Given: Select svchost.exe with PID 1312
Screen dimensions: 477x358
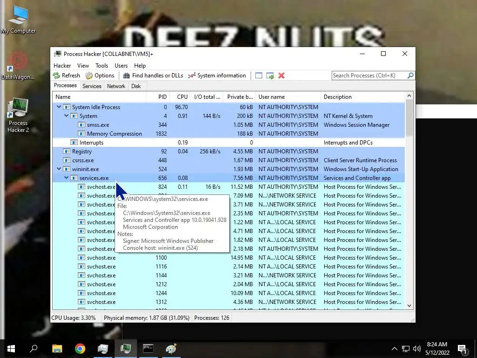Looking at the screenshot, I should (x=228, y=302).
